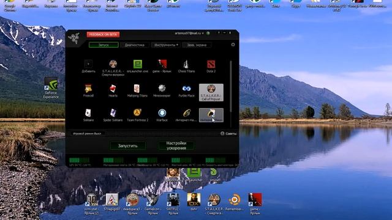Select Freecell game
The width and height of the screenshot is (392, 220).
coord(88,91)
